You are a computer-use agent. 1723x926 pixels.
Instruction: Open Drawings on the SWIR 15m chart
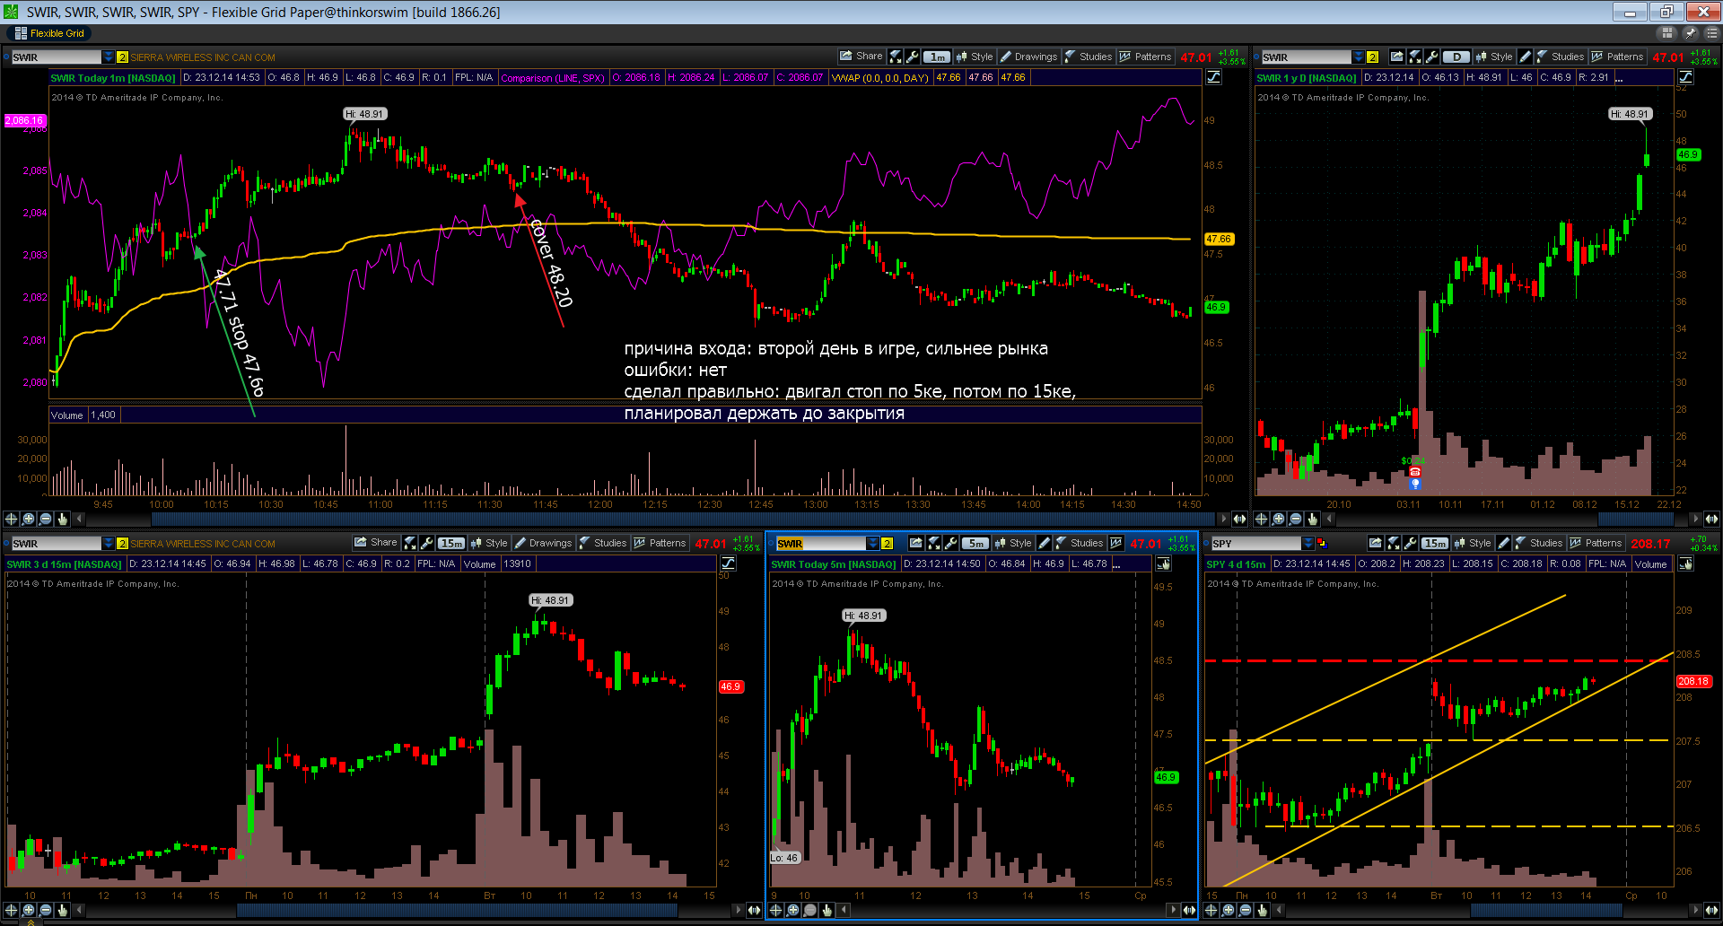(543, 543)
